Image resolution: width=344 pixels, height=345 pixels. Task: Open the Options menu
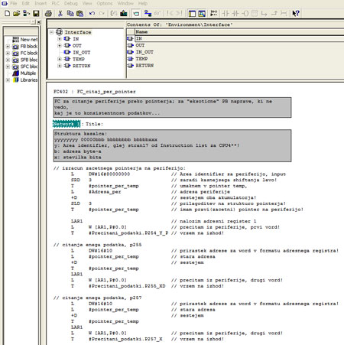(105, 3)
